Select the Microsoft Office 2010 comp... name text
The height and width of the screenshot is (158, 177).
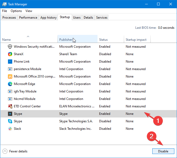pyautogui.click(x=35, y=76)
